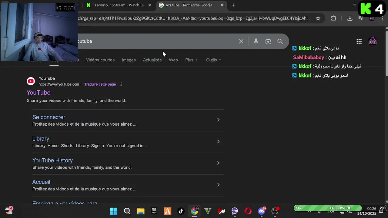This screenshot has width=388, height=218.
Task: Expand the Library sitelink arrow
Action: 218,141
